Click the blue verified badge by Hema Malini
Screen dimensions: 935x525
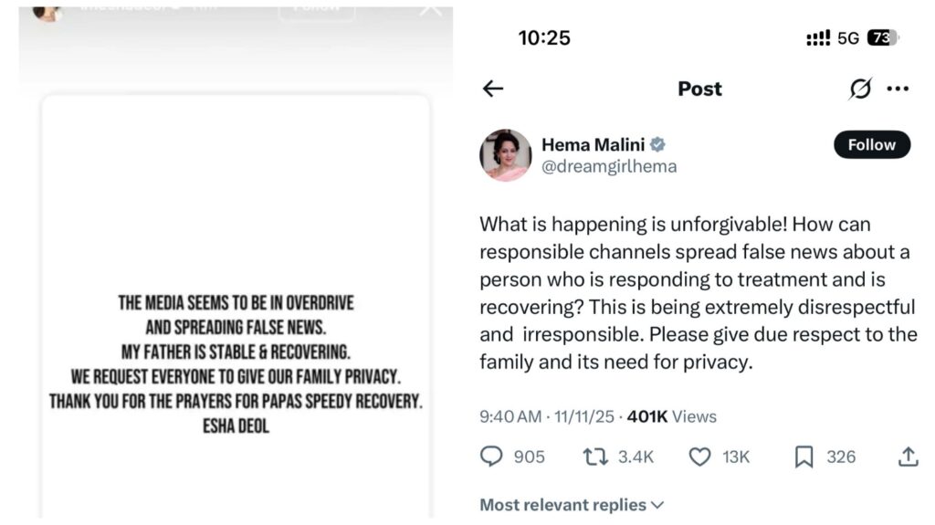click(x=657, y=145)
